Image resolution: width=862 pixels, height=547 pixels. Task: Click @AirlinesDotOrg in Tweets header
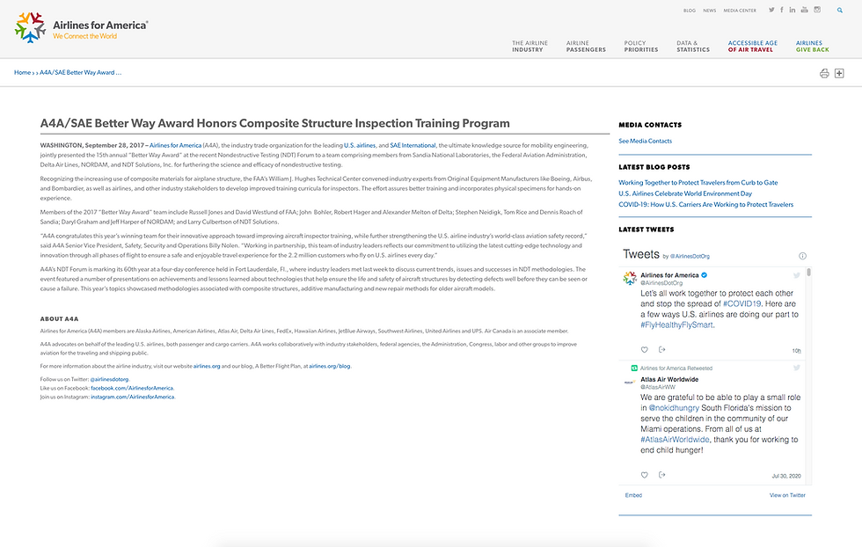(x=690, y=256)
